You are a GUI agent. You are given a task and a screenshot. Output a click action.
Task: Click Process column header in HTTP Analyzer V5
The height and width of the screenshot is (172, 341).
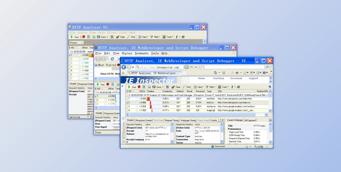76,43
